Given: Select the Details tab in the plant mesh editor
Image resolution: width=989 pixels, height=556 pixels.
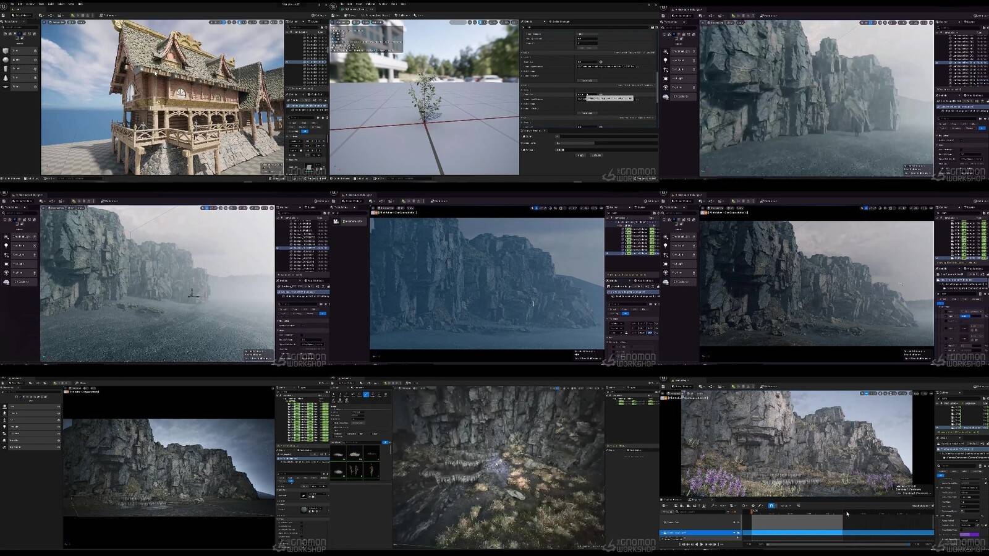Looking at the screenshot, I should coord(528,22).
